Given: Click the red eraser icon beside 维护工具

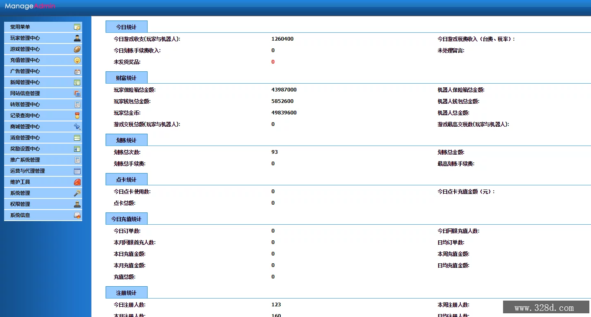Looking at the screenshot, I should tap(77, 182).
